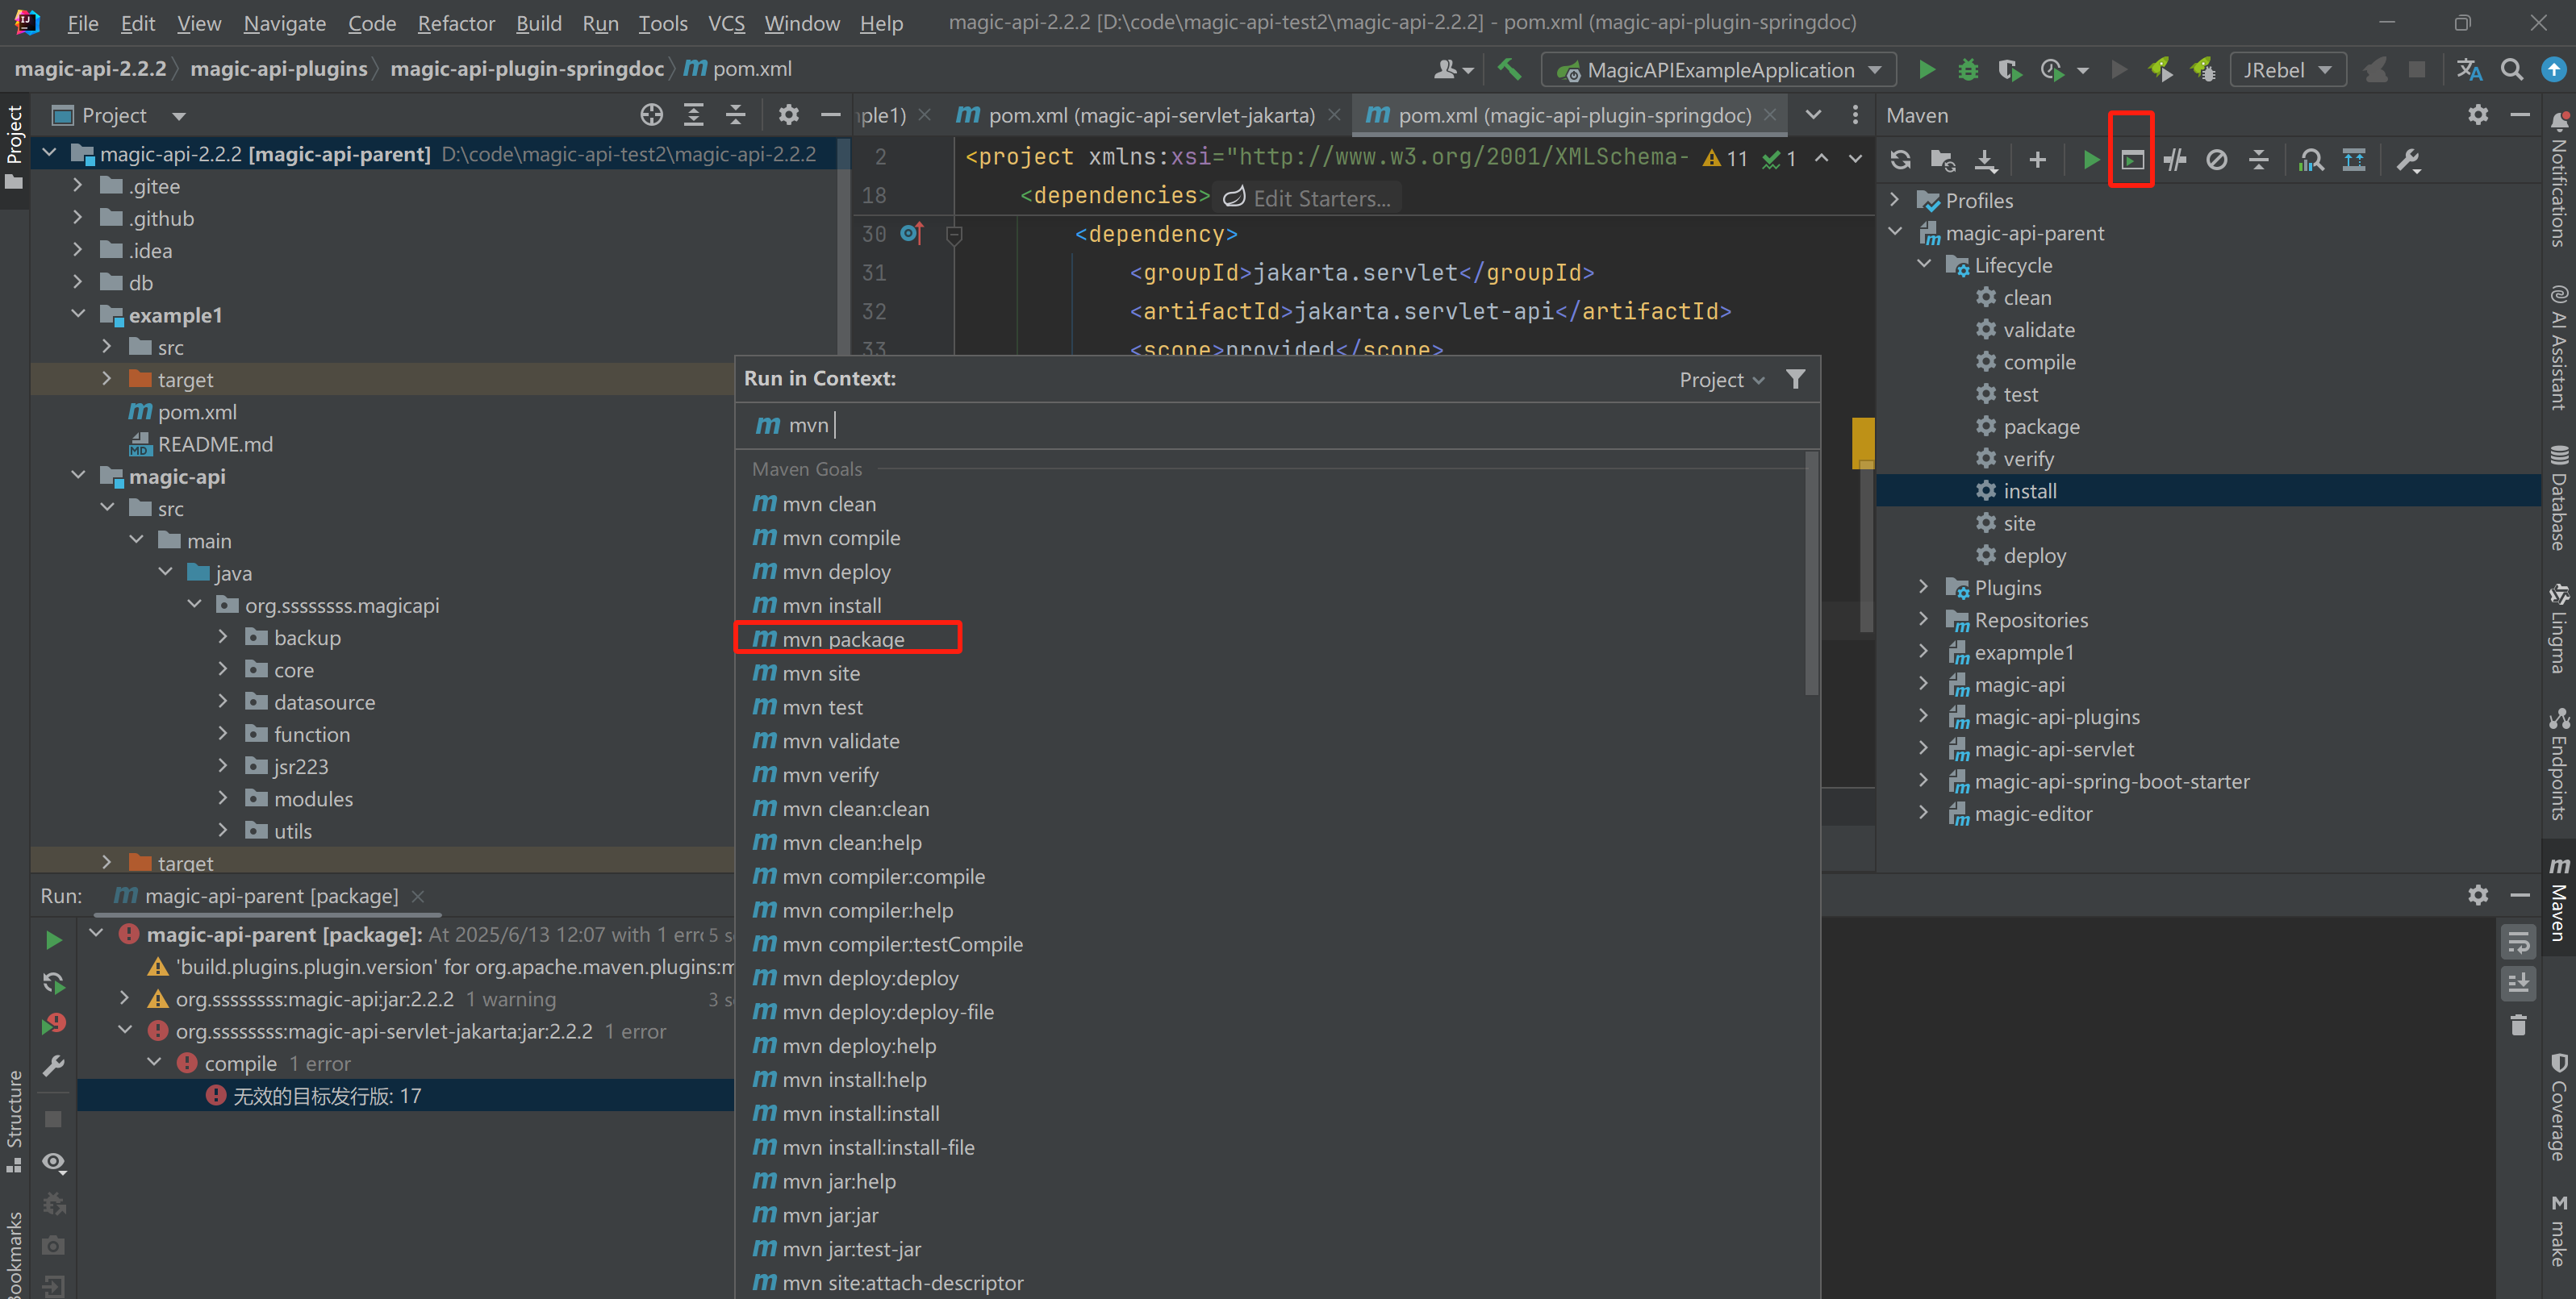Debug MagicAPIExampleApplication with bug icon
Screen dimensions: 2576x1299
click(x=1967, y=70)
